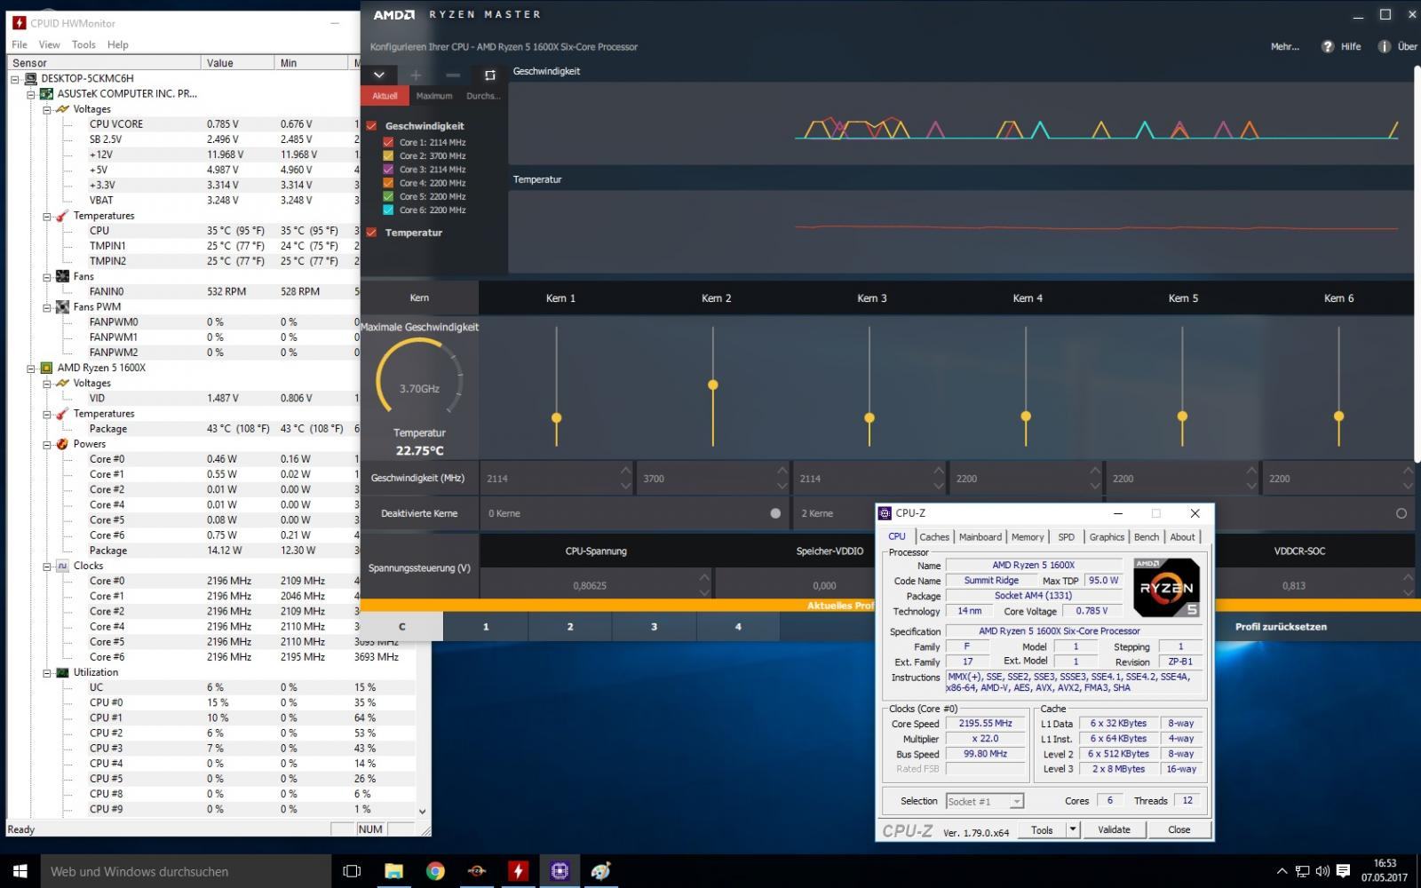Toggle Core 3: 2114 MHz checkbox
1421x888 pixels.
click(388, 169)
